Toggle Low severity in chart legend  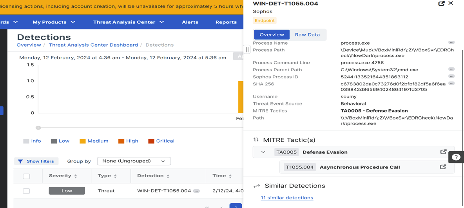pos(60,141)
